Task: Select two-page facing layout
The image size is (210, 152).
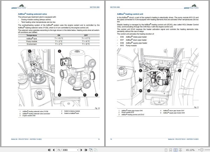Action: click(175, 150)
